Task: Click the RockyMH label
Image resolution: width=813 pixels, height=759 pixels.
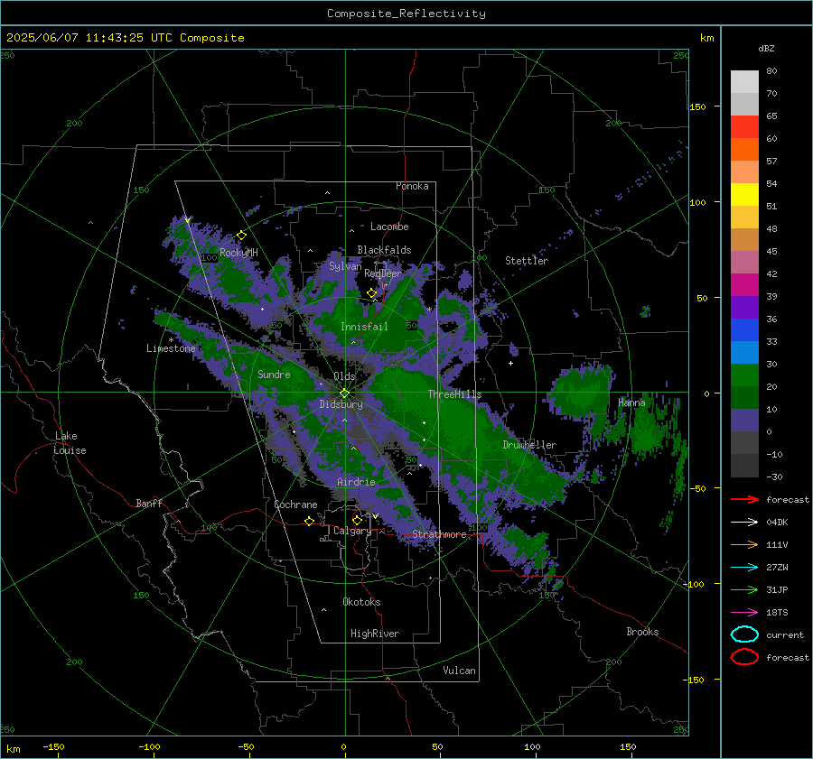Action: click(238, 253)
